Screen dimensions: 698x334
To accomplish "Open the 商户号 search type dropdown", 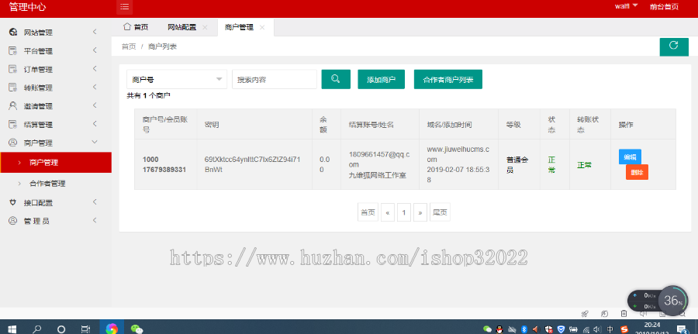I will point(177,79).
